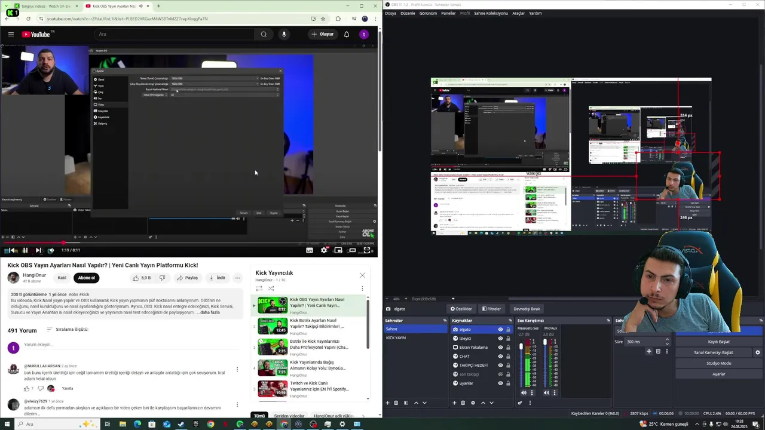Mute the Masaüstü Ses speaker icon

click(x=524, y=392)
